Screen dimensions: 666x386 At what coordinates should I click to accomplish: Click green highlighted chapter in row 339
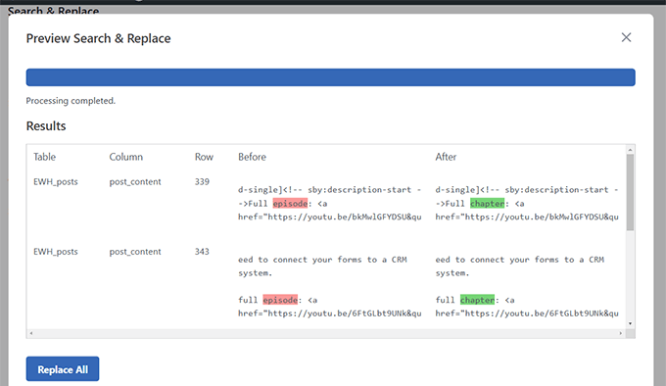(x=487, y=204)
